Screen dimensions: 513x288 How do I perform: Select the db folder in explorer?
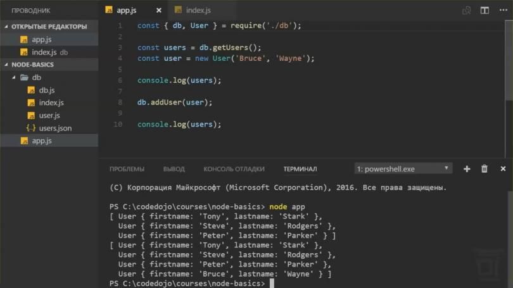click(x=49, y=77)
